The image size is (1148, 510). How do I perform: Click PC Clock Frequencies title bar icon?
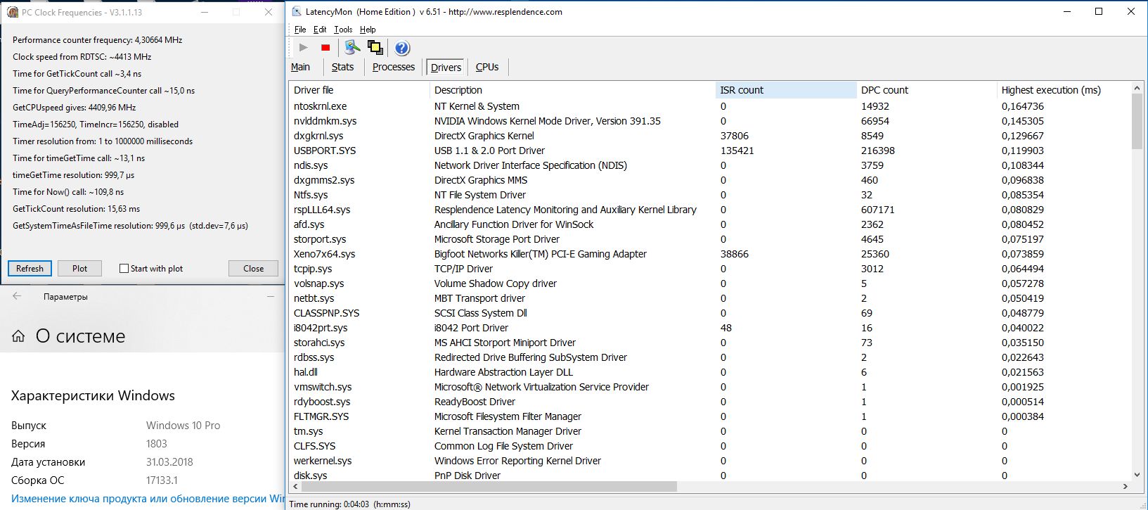13,12
